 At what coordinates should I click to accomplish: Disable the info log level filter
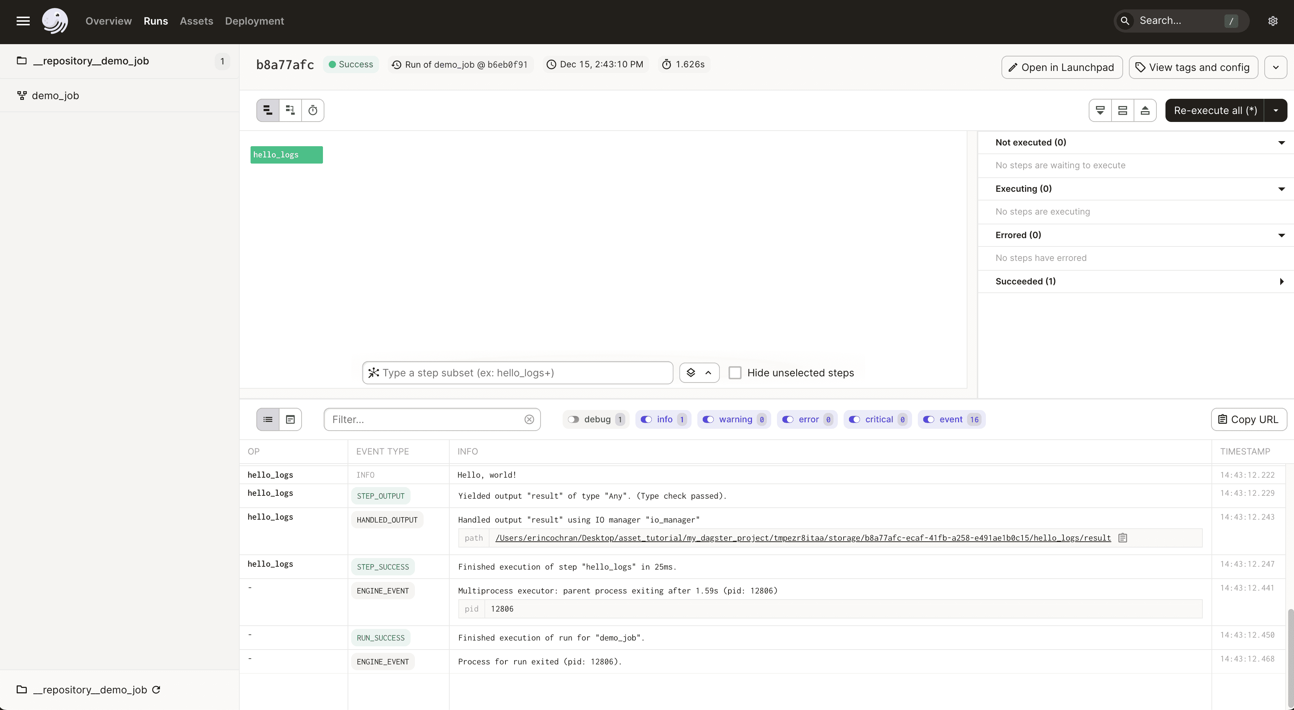pos(647,419)
